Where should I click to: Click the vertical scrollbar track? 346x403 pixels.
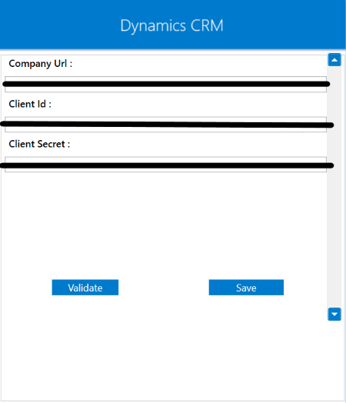334,187
